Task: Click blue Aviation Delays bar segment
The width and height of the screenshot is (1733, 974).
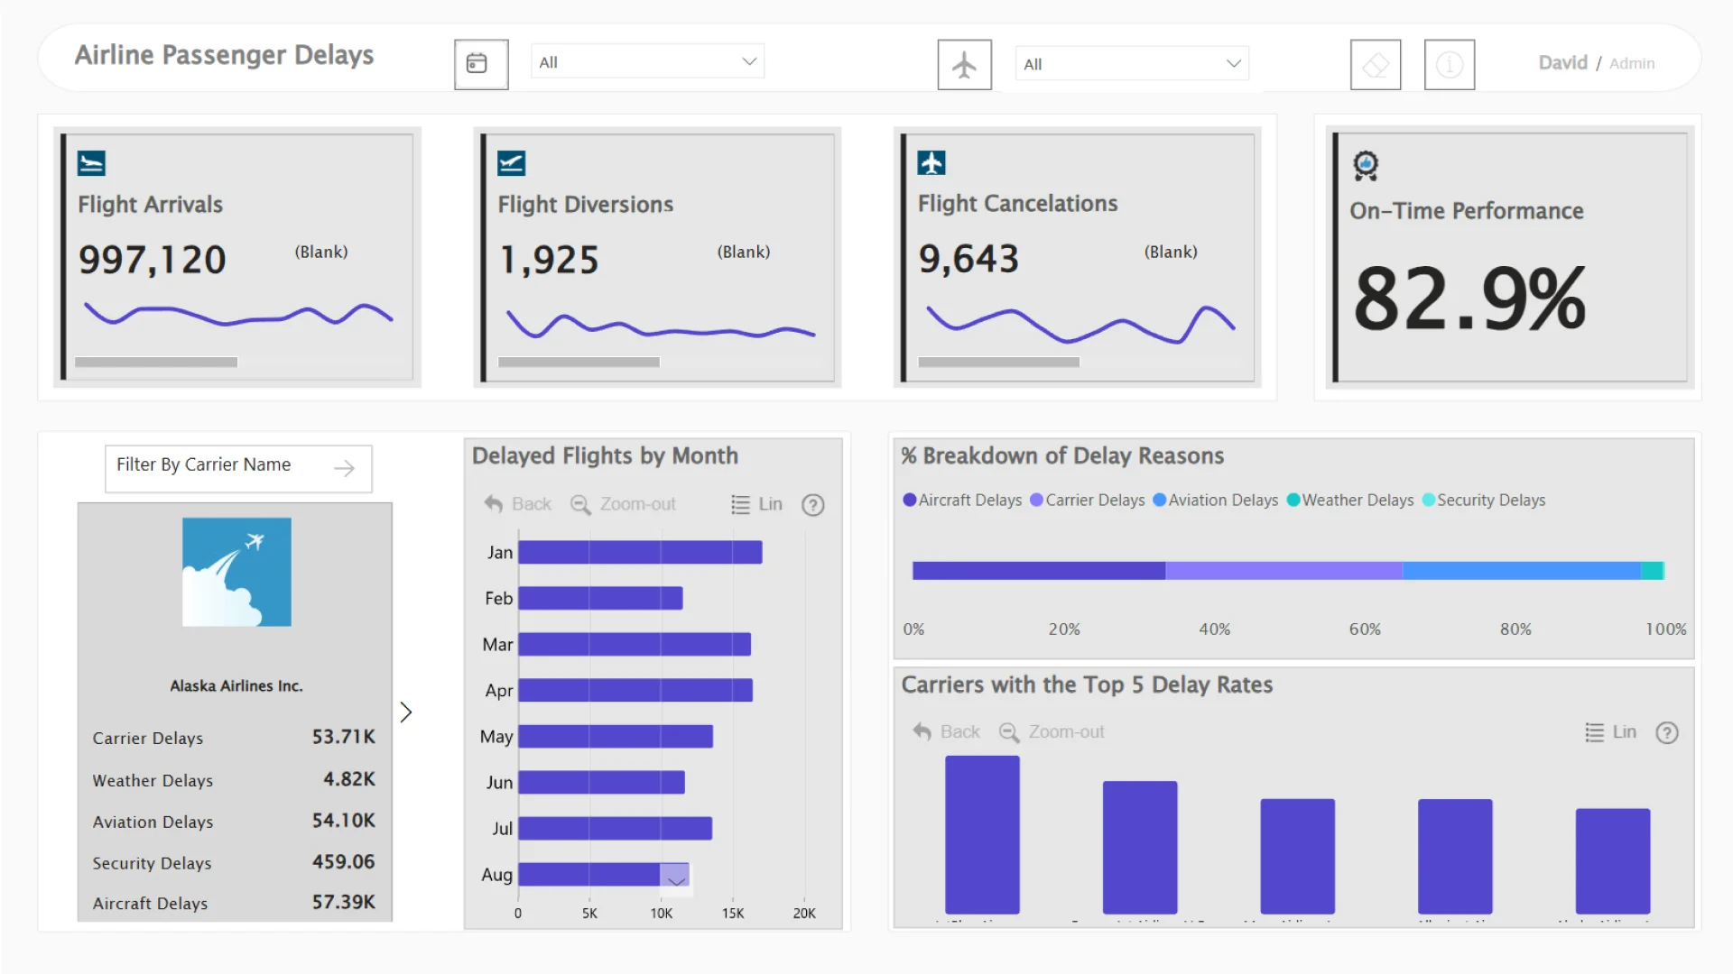Action: [x=1522, y=570]
